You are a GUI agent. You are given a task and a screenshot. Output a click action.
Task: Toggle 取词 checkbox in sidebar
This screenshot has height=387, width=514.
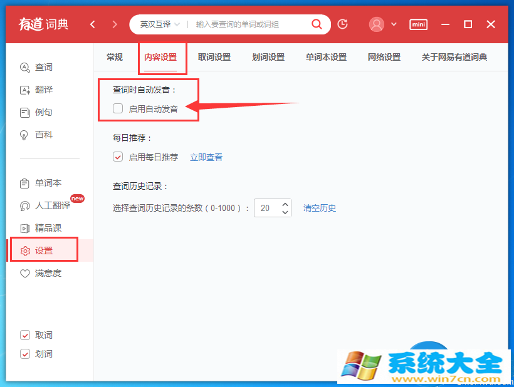click(x=25, y=335)
